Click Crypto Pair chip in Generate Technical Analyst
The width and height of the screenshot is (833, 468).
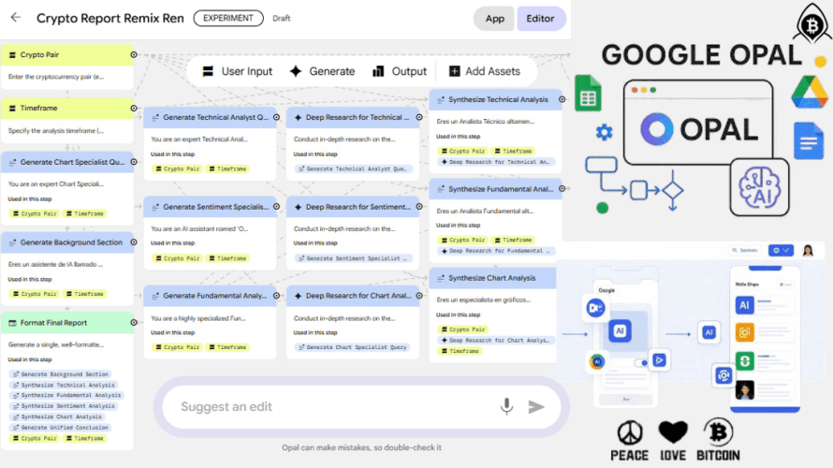pyautogui.click(x=178, y=168)
